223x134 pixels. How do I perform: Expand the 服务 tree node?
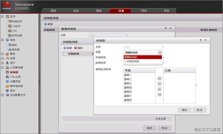(2, 54)
